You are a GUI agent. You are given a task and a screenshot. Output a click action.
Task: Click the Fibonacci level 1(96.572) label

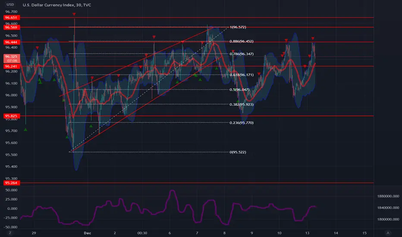point(238,27)
